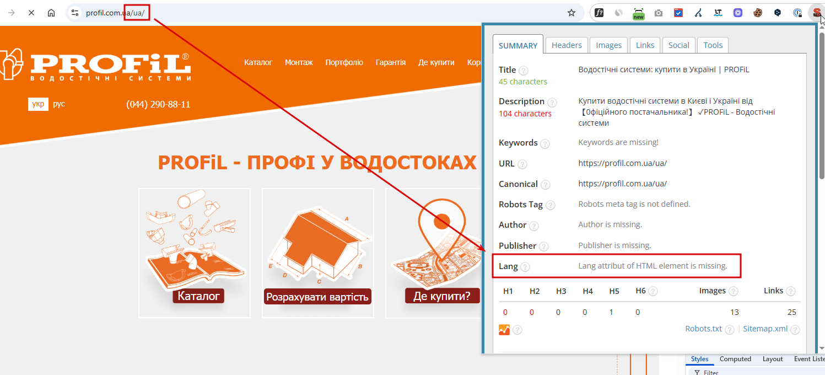Image resolution: width=825 pixels, height=375 pixels.
Task: Open the Layout tab in DevTools
Action: pyautogui.click(x=773, y=359)
